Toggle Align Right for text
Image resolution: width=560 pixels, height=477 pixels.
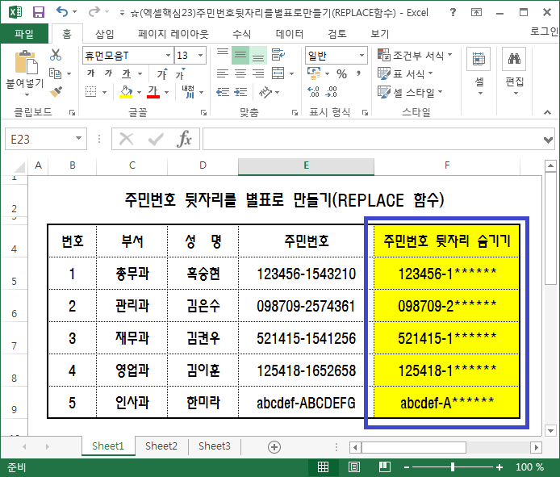click(258, 73)
